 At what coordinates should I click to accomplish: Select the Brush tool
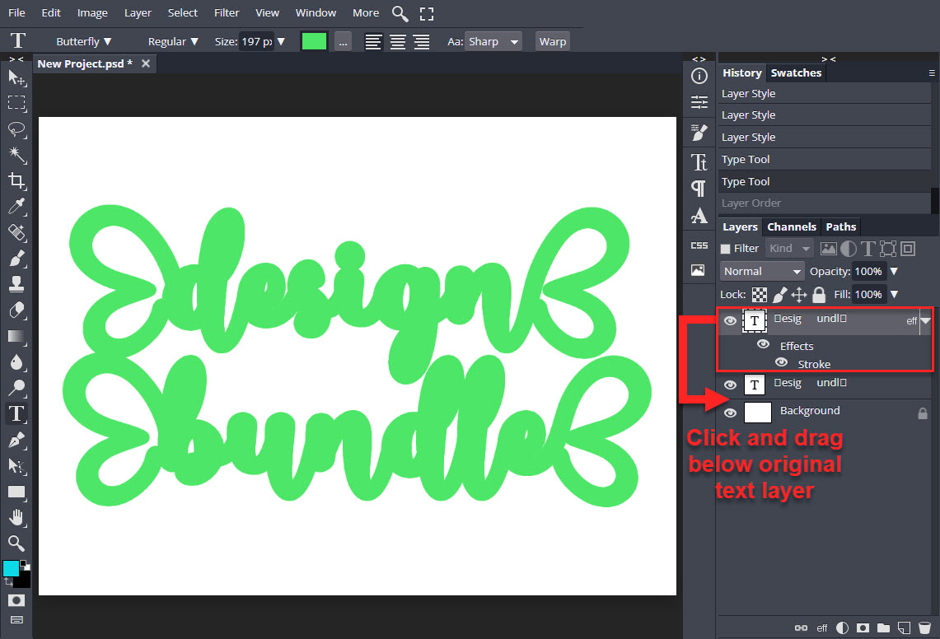pos(16,259)
